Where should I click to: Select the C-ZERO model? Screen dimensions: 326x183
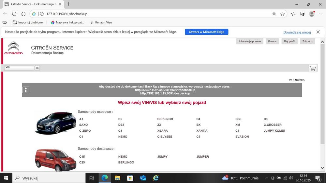(x=85, y=131)
